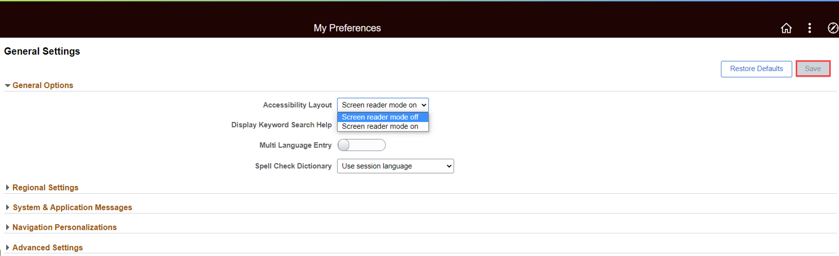Toggle the Multi Language Entry switch
The width and height of the screenshot is (839, 256).
361,145
